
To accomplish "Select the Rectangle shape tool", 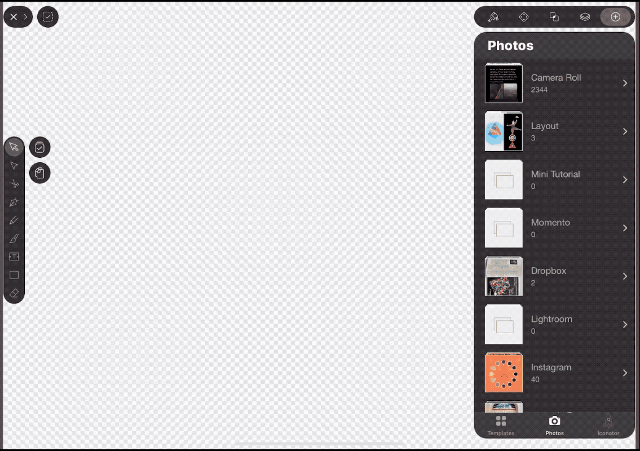I will (14, 275).
